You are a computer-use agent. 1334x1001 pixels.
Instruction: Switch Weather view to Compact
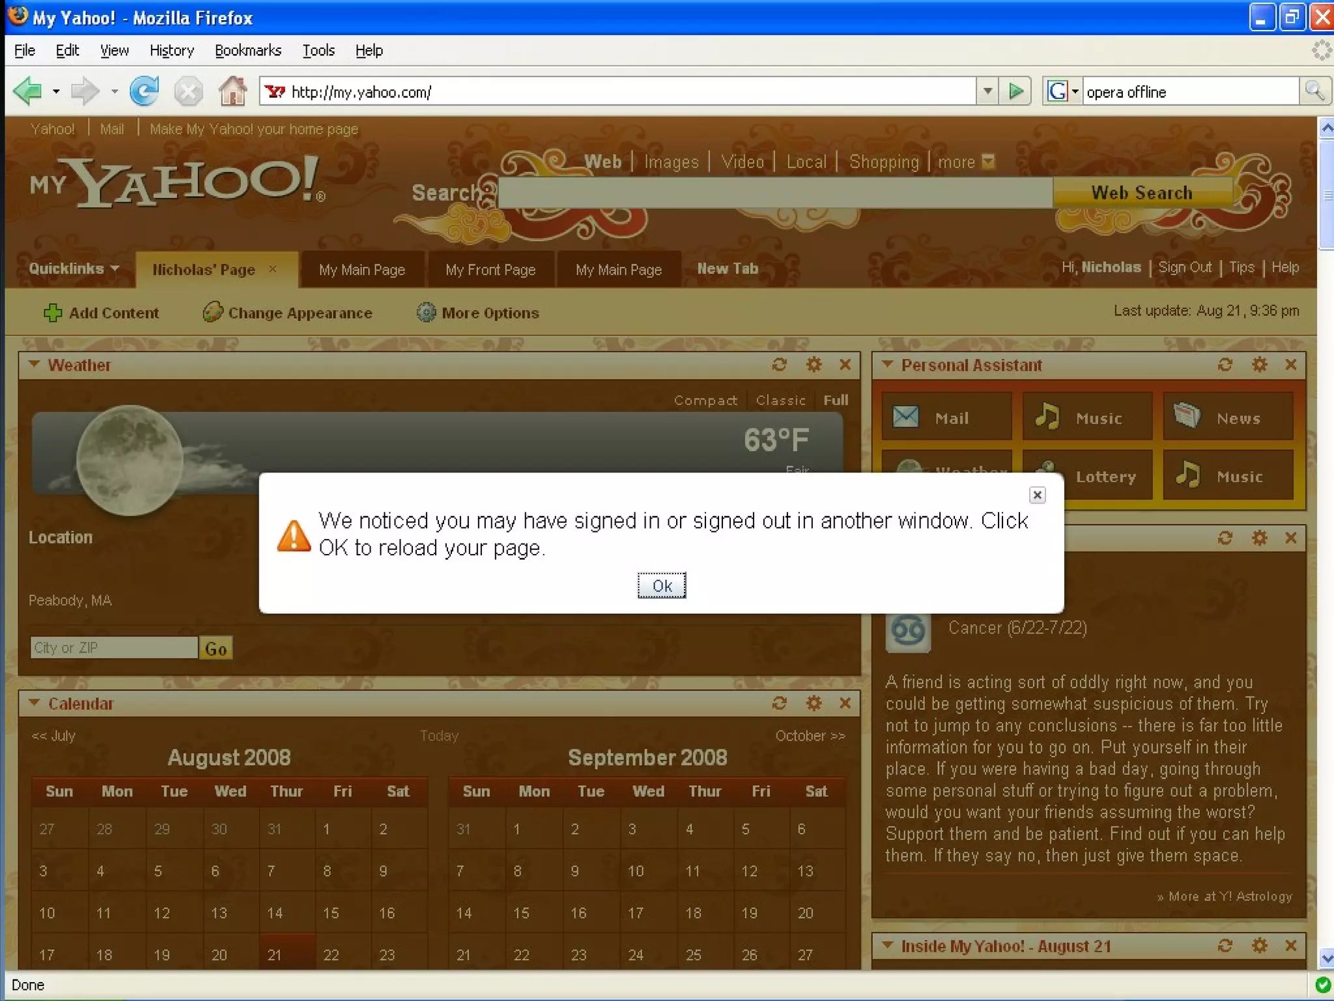tap(705, 400)
